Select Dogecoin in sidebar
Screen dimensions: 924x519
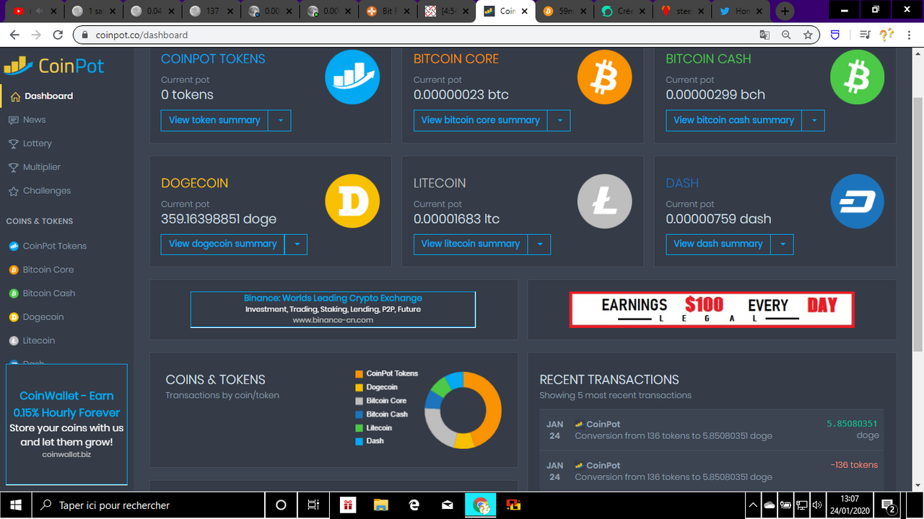click(43, 317)
